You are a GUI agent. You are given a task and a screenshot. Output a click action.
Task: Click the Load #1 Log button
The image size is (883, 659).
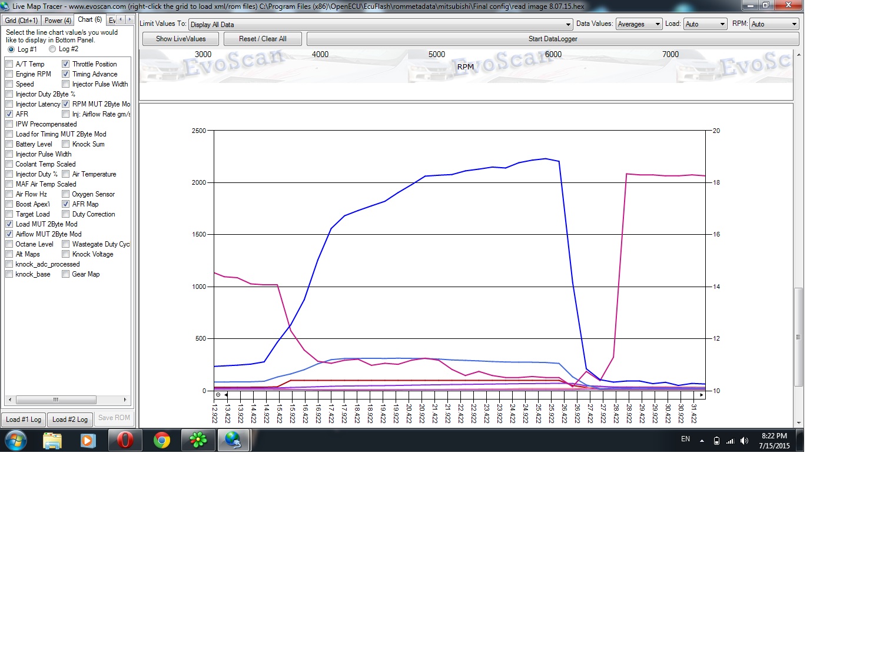coord(24,420)
